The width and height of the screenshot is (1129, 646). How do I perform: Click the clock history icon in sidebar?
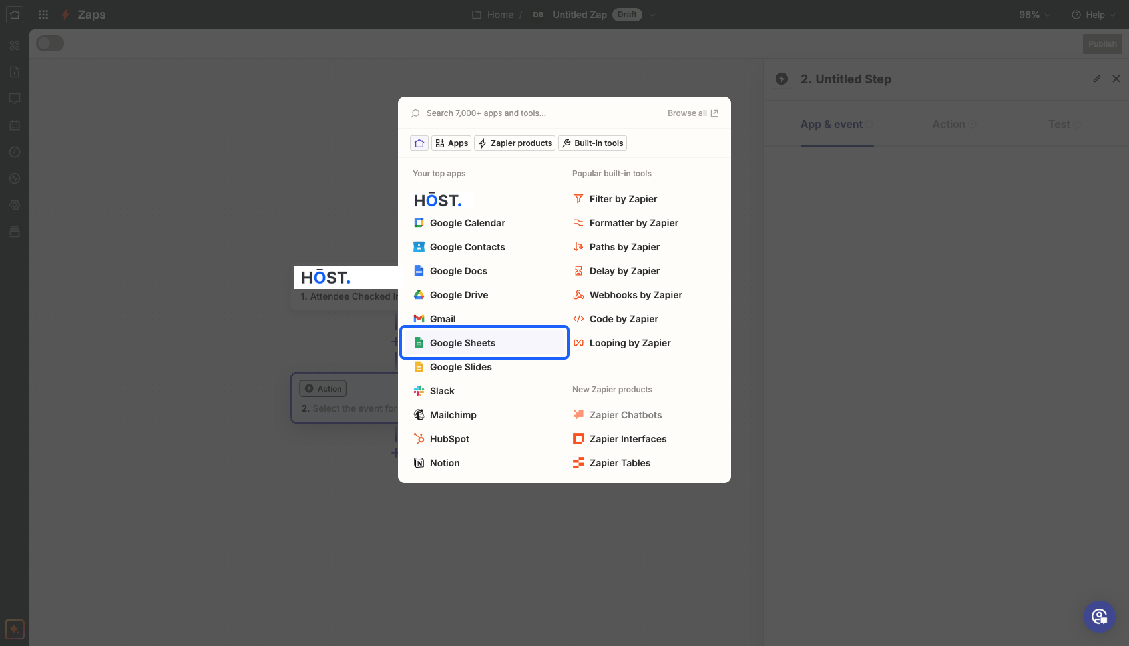(x=15, y=152)
